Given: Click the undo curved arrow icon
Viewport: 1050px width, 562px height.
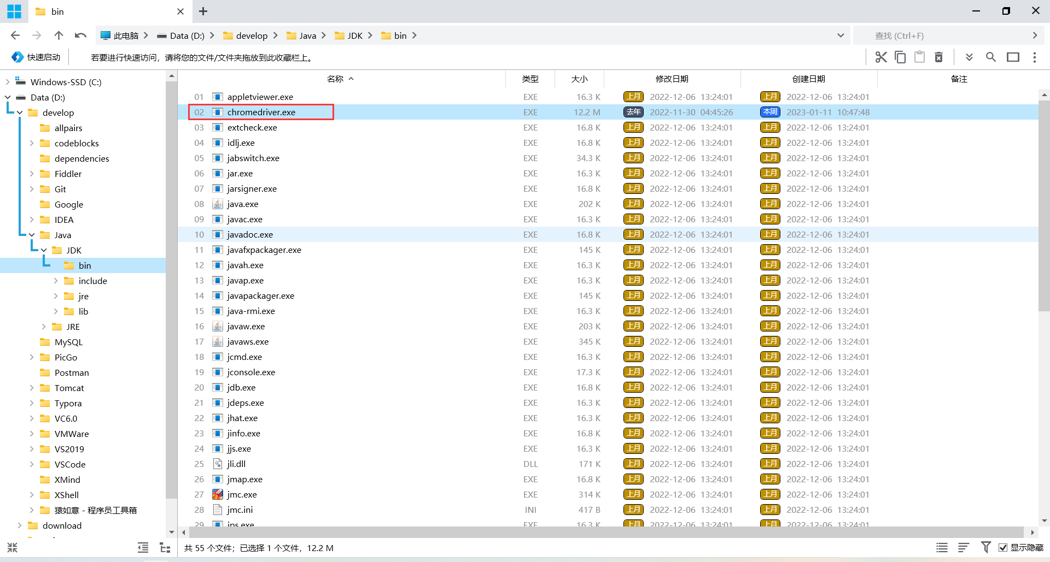Looking at the screenshot, I should pos(80,36).
